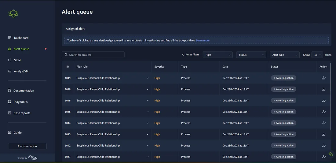Assign yourself to alert 1041
The height and width of the screenshot is (163, 336).
click(x=324, y=157)
